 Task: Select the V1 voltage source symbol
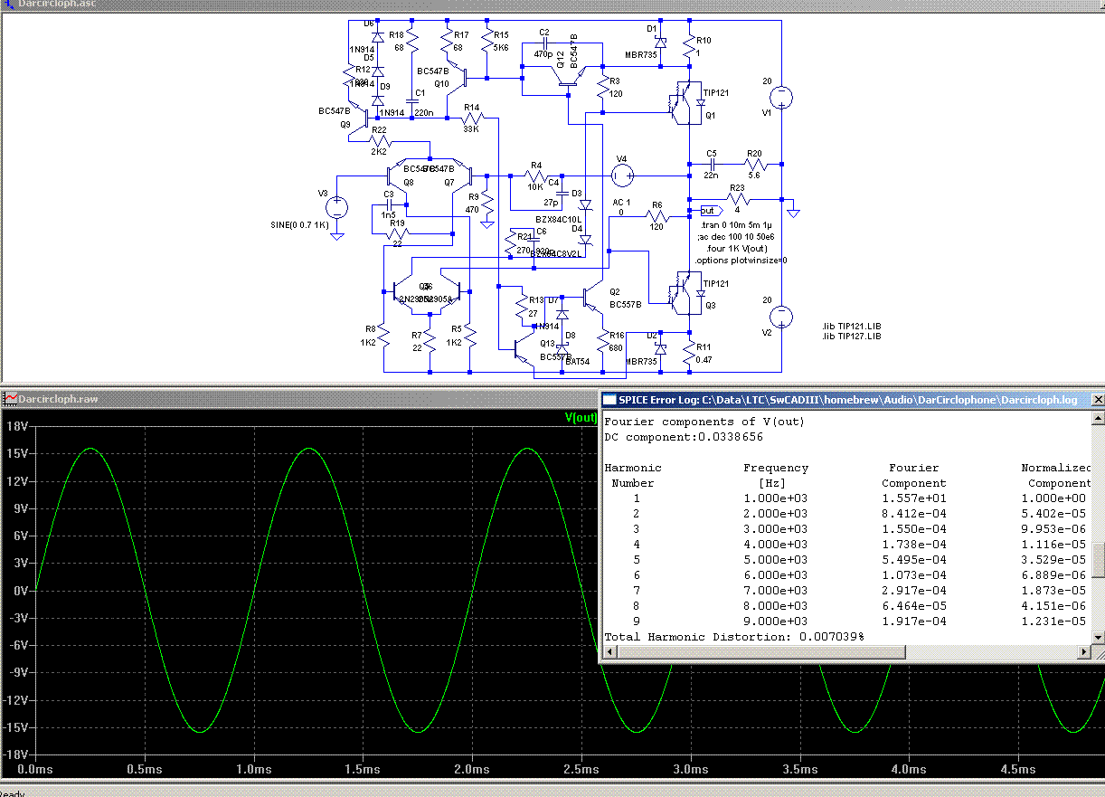(x=780, y=96)
